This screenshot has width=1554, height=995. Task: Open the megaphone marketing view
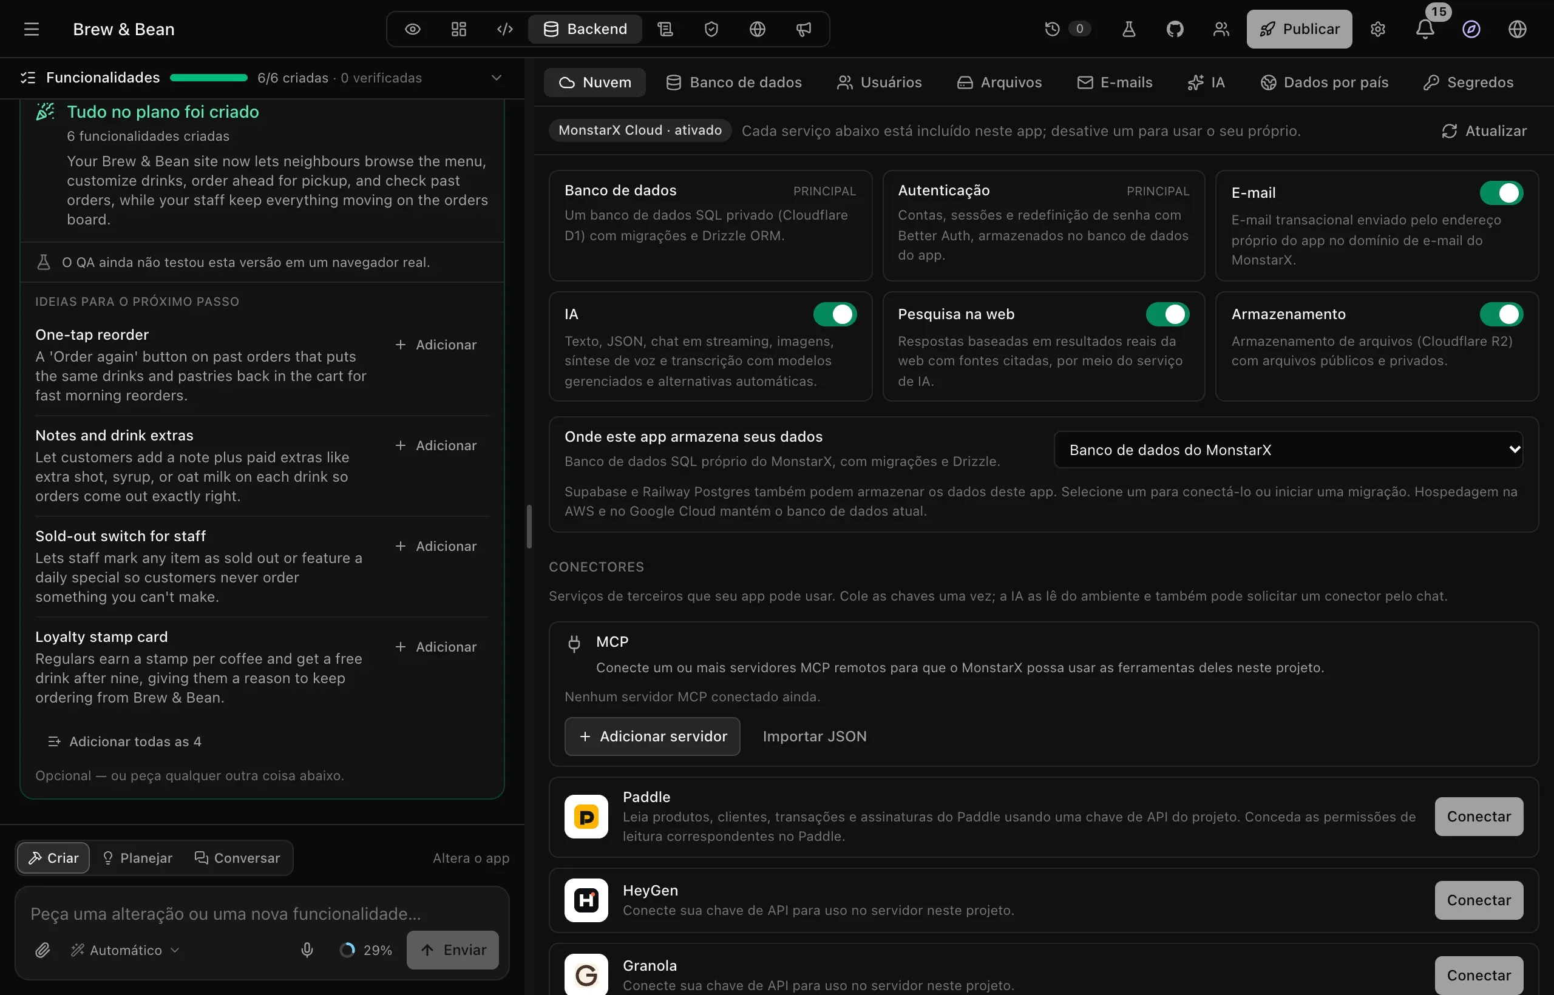pyautogui.click(x=804, y=29)
